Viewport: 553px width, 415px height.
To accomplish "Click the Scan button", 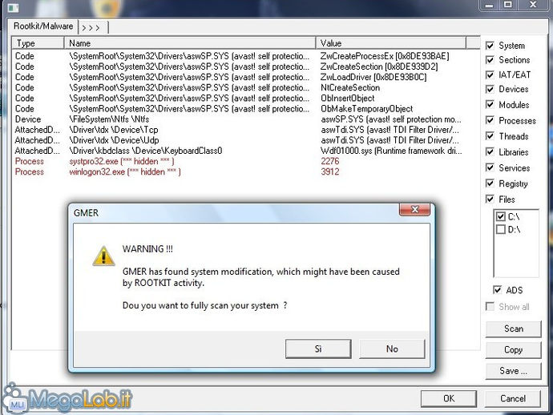I will tap(513, 328).
